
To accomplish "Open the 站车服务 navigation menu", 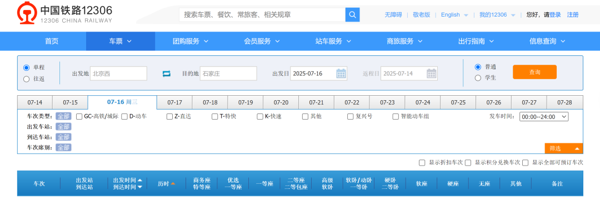I will tap(333, 41).
